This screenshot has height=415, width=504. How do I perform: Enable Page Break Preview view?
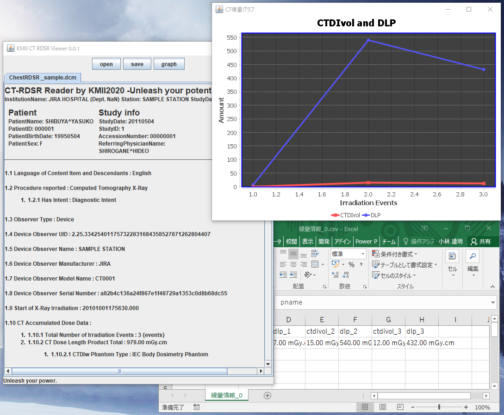400,407
